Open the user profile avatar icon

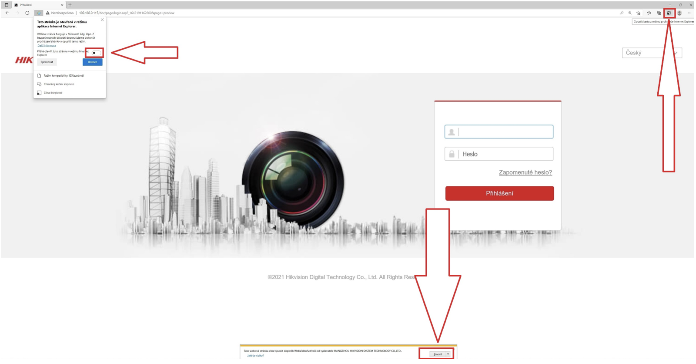coord(679,13)
